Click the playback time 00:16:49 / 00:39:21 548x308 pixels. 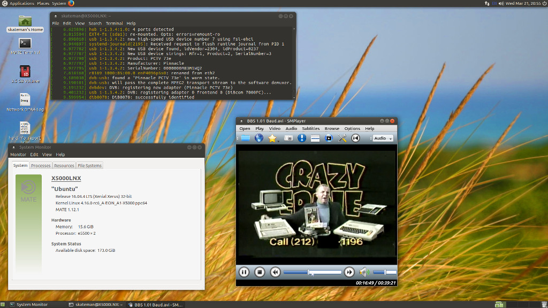coord(376,283)
